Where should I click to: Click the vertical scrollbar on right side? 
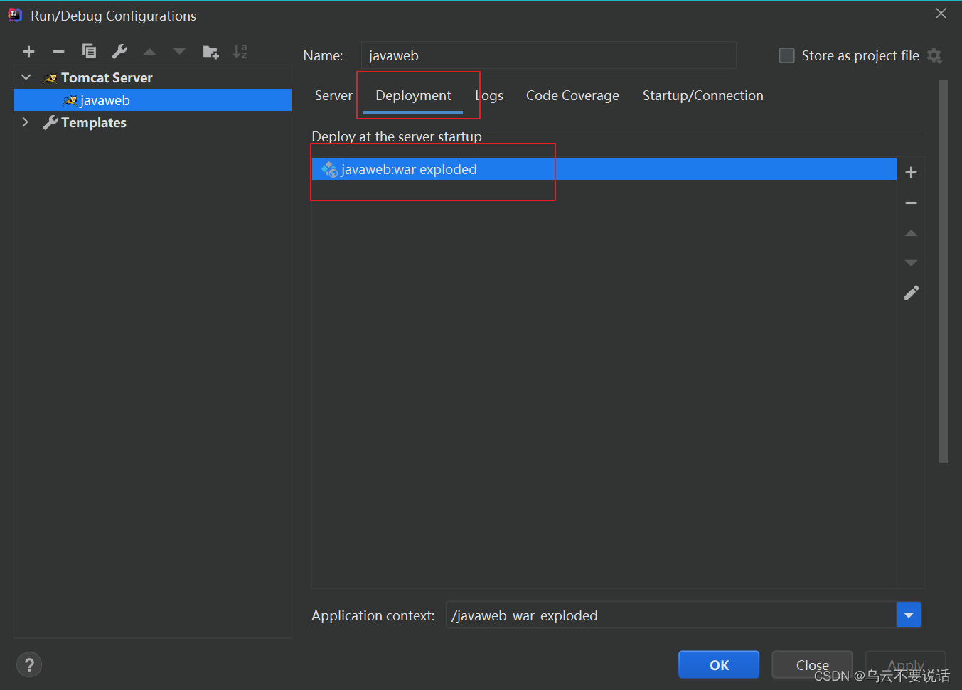click(944, 271)
